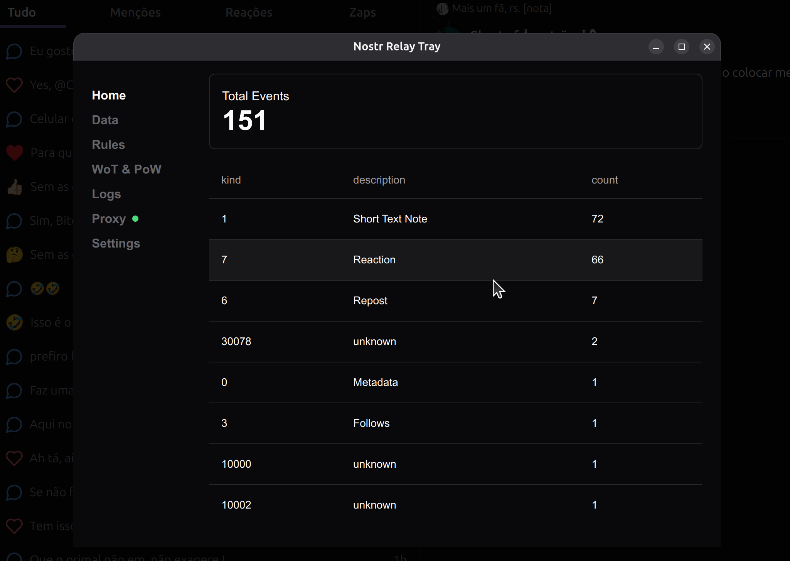Screen dimensions: 790x561
Task: Click kind 30078 in the table
Action: point(236,342)
